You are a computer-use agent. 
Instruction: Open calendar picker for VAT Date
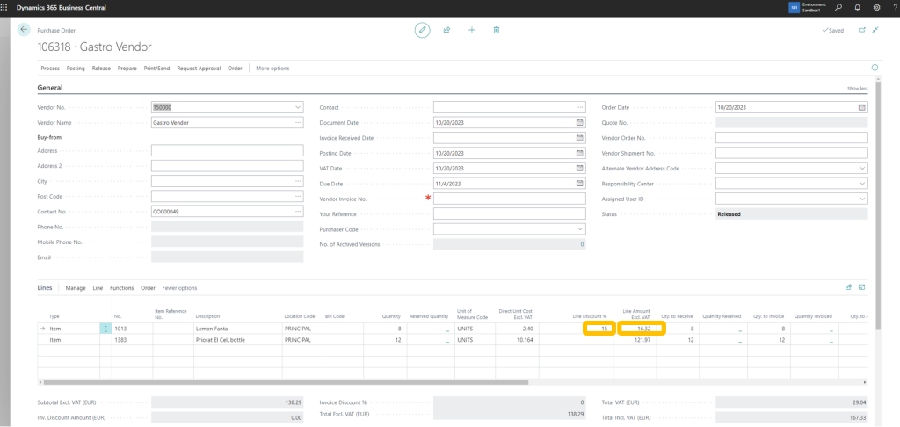coord(580,168)
